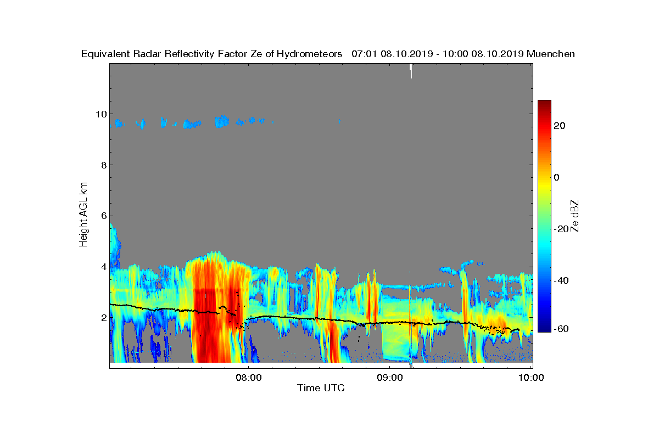Click the colorbar label 20
This screenshot has height=439, width=659.
(560, 126)
